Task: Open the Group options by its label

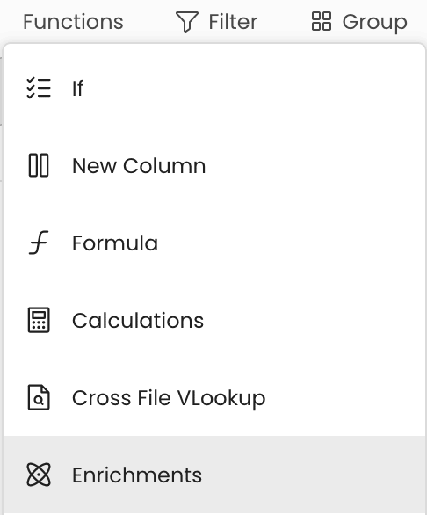Action: pyautogui.click(x=375, y=23)
